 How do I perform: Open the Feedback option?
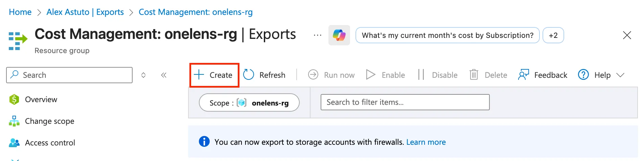click(x=543, y=75)
